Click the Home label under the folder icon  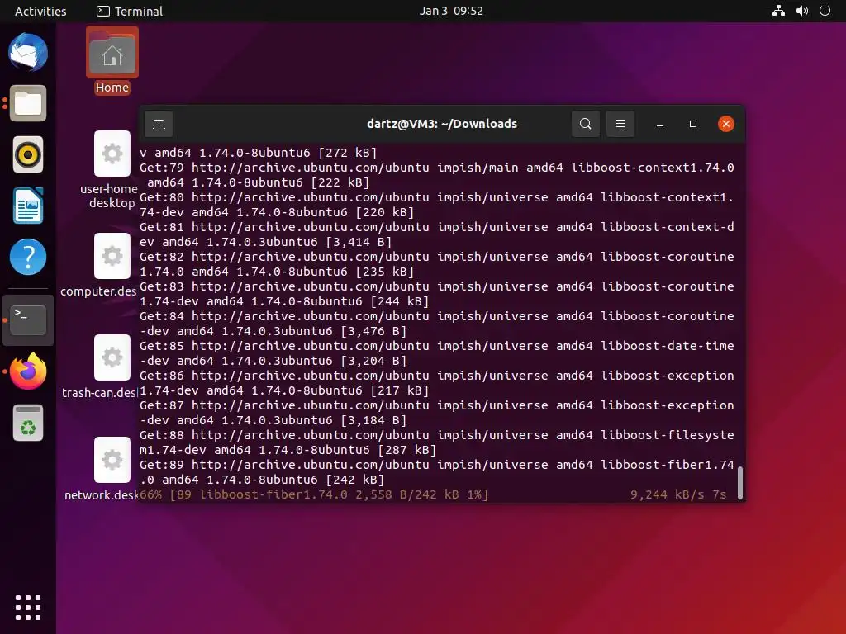point(112,88)
